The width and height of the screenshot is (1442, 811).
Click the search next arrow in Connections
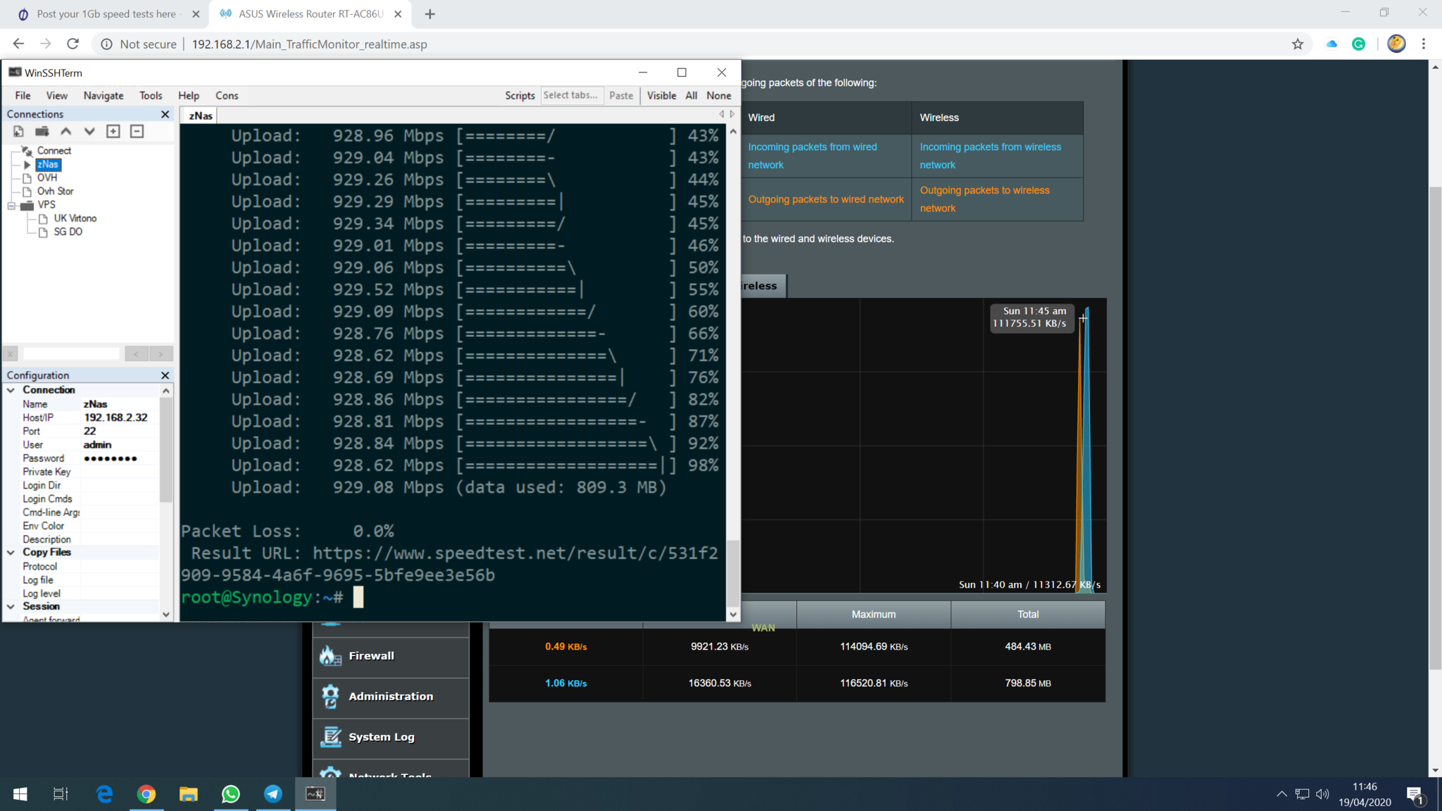point(161,354)
